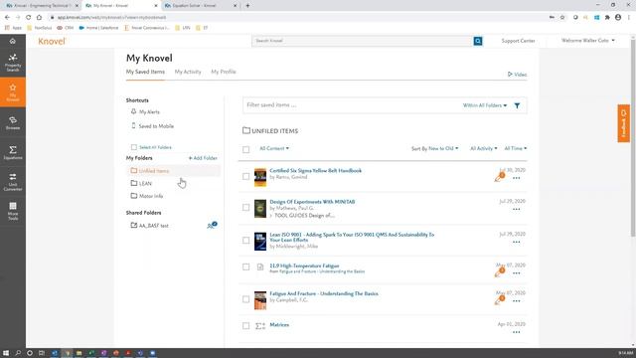
Task: Open Lean ISO 9001 title link
Action: (352, 237)
